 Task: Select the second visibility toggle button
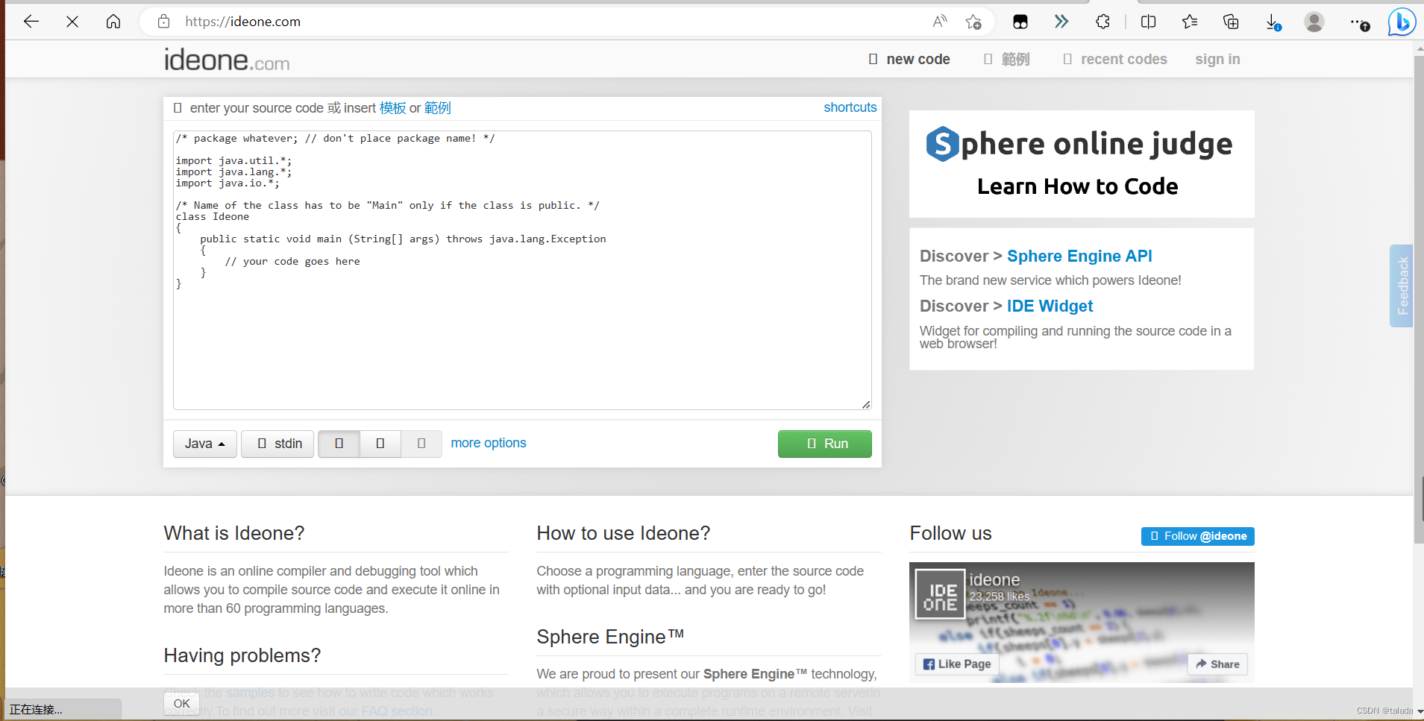(380, 444)
